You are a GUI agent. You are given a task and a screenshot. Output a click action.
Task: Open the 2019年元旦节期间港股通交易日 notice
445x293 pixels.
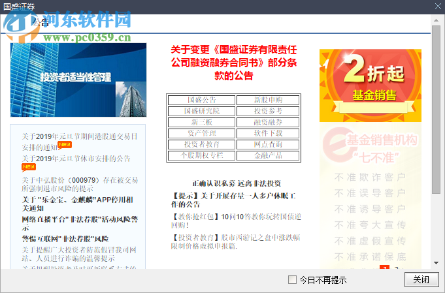click(80, 142)
